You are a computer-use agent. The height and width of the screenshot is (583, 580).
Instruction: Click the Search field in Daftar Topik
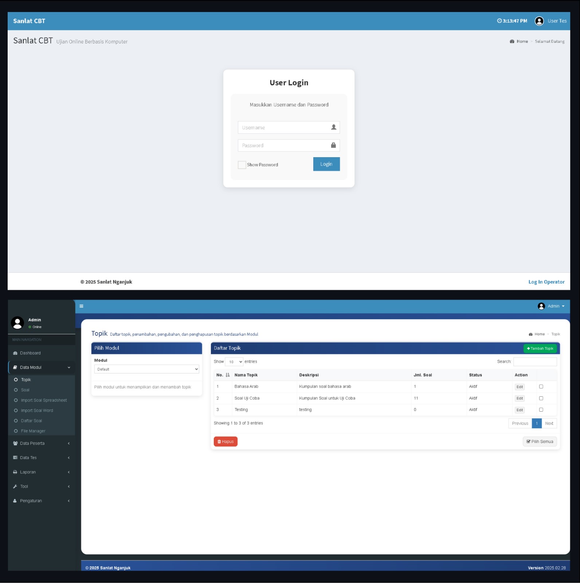coord(535,362)
